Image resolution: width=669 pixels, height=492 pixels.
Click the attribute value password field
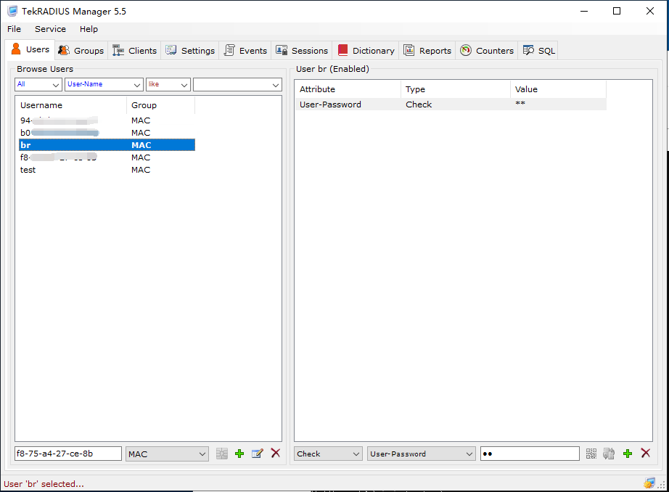tap(530, 454)
